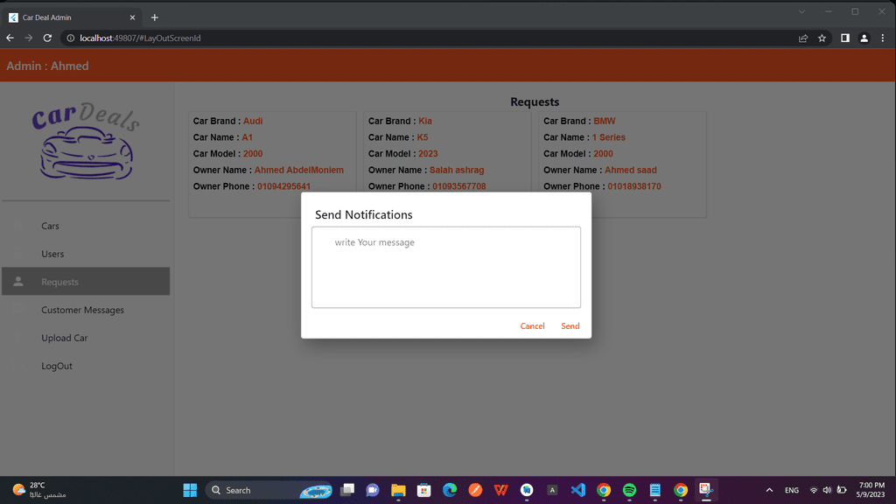Viewport: 896px width, 504px height.
Task: Select the Requests menu item
Action: click(x=86, y=282)
